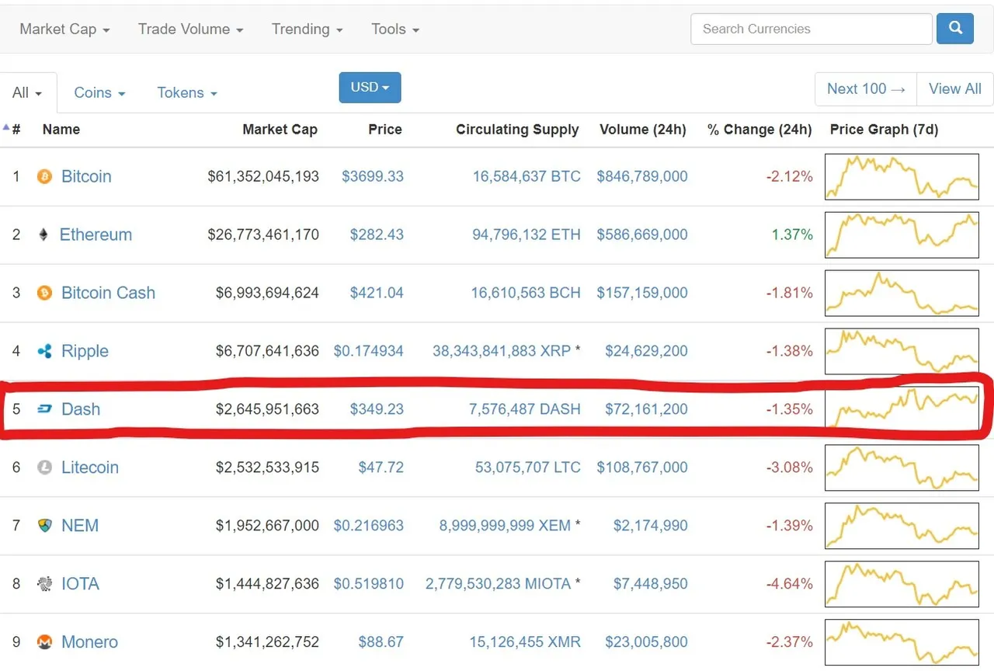This screenshot has width=994, height=671.
Task: Sort by Circulating Supply column header
Action: point(517,130)
